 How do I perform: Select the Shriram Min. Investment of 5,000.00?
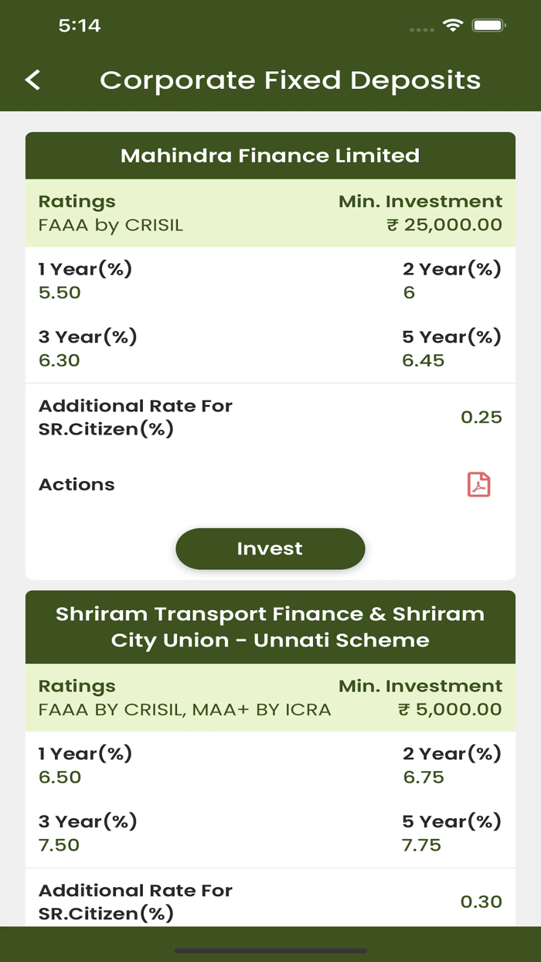451,708
